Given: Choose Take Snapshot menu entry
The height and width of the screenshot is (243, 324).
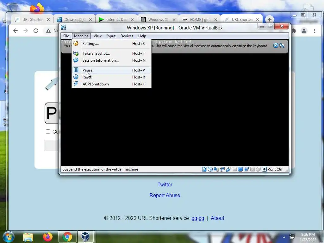Looking at the screenshot, I should [111, 53].
